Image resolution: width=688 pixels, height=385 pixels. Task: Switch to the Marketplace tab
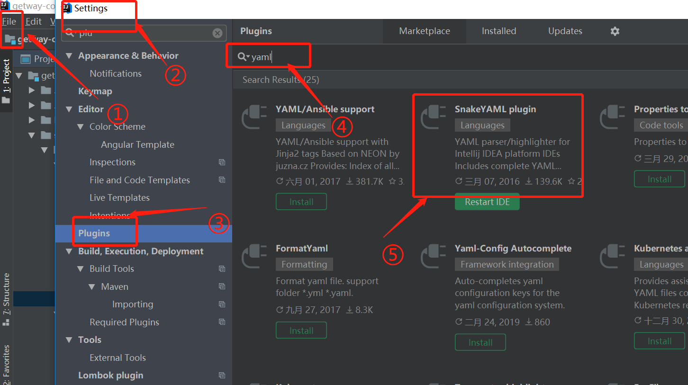pyautogui.click(x=425, y=31)
